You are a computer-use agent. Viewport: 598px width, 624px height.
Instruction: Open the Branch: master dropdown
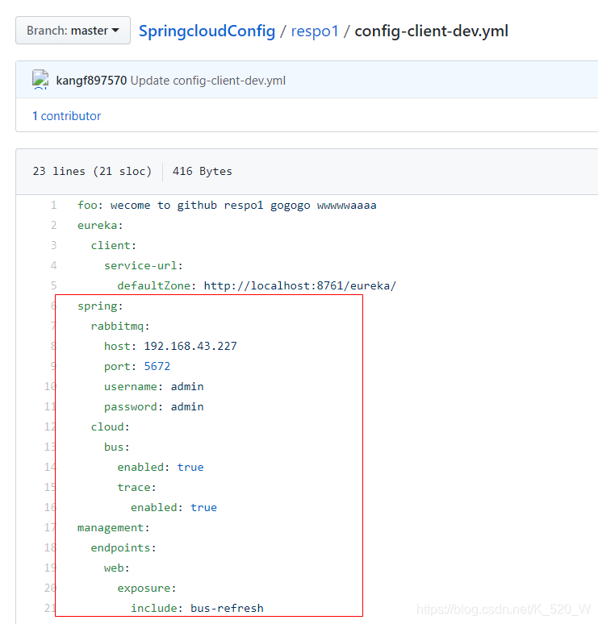coord(73,31)
